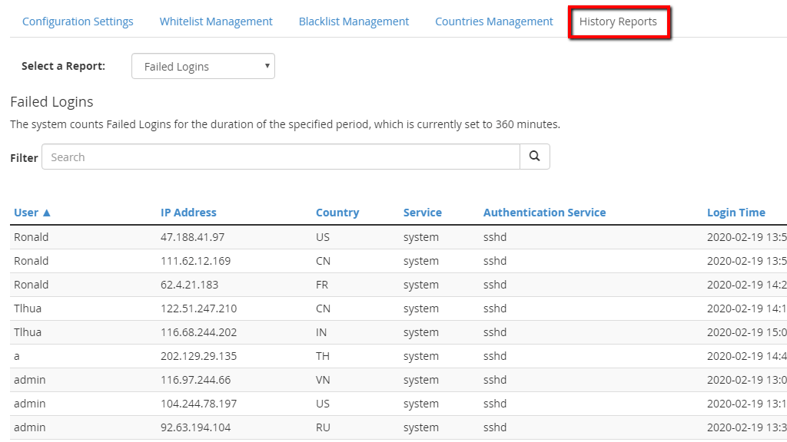
Task: Click the VN country cell
Action: 323,380
